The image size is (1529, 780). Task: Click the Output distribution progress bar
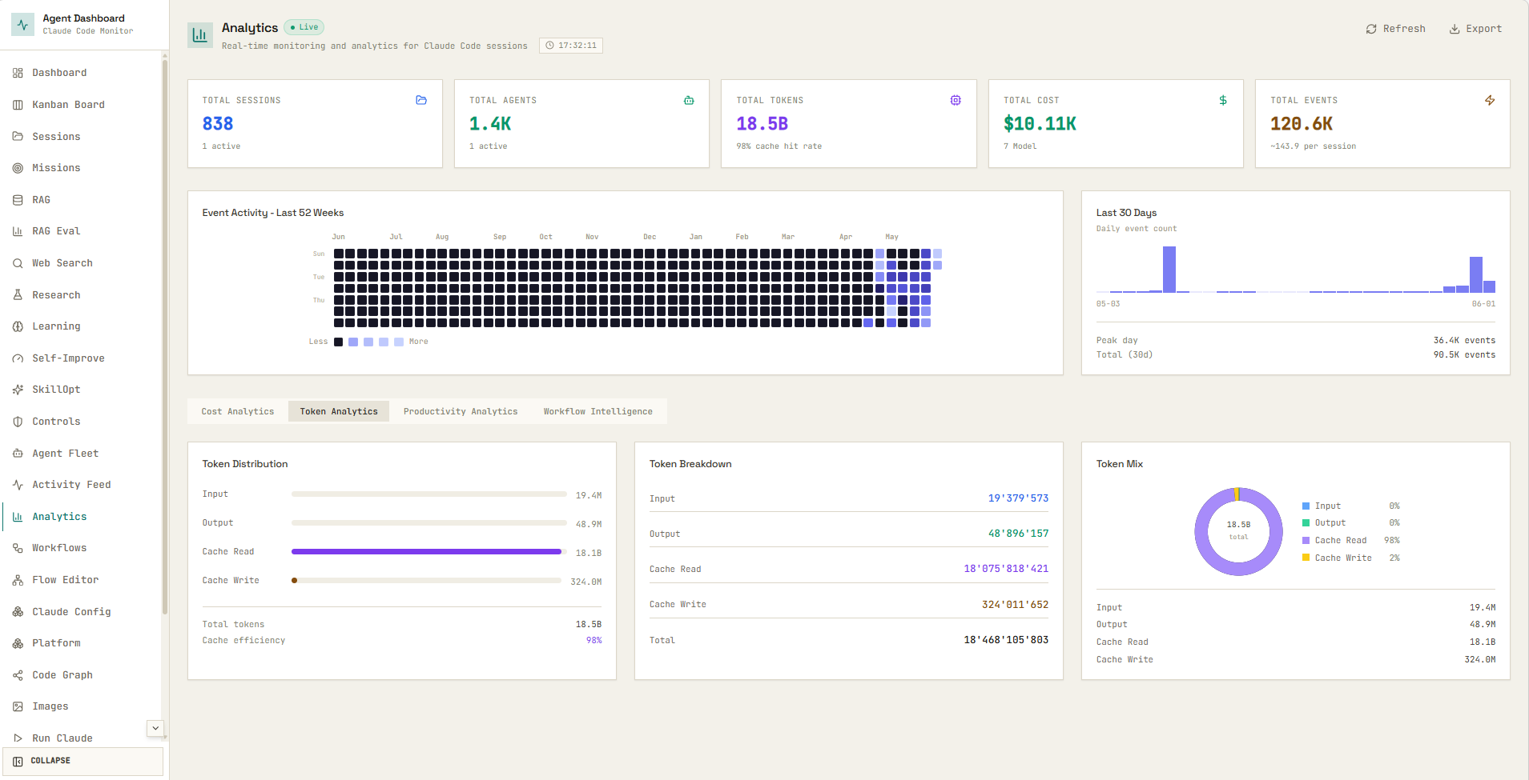pos(429,522)
